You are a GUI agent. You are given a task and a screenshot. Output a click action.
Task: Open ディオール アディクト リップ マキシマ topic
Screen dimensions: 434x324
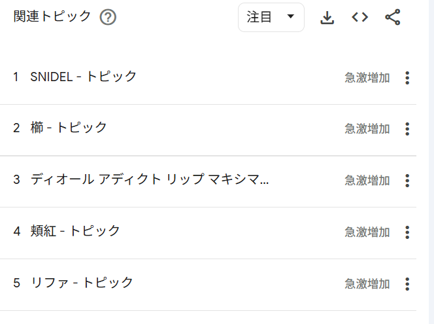[150, 179]
